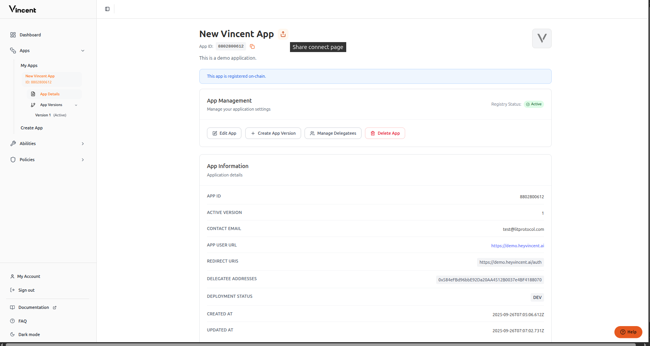650x346 pixels.
Task: Open the redirect URI link
Action: pos(510,262)
